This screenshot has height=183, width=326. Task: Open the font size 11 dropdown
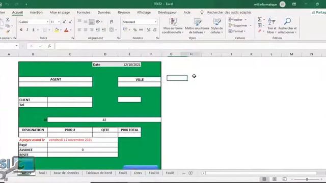[x=59, y=22]
